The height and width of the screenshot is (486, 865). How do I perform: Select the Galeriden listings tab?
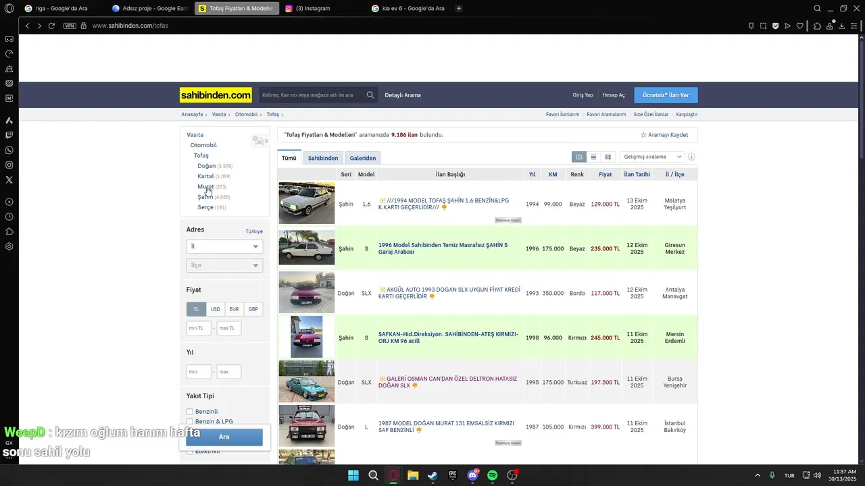point(363,158)
